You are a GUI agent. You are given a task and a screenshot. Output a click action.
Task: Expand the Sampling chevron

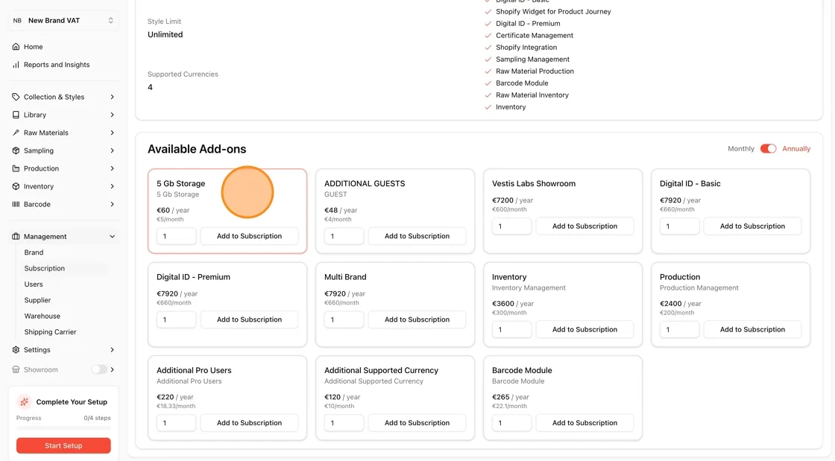[x=112, y=150]
